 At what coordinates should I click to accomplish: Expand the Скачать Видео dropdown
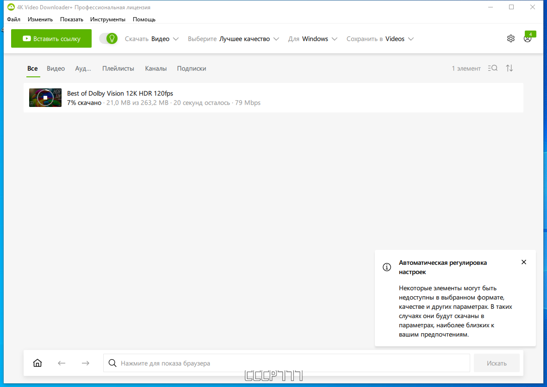(152, 39)
